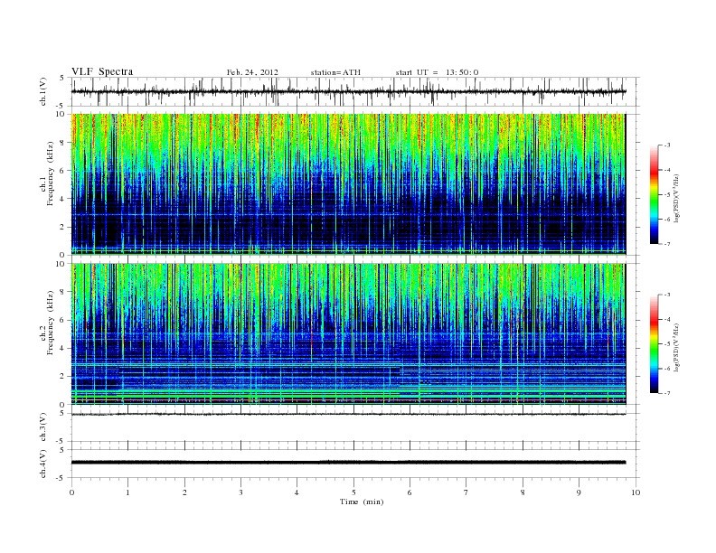Click the '-3' label on ch.1 colorbar

point(667,145)
